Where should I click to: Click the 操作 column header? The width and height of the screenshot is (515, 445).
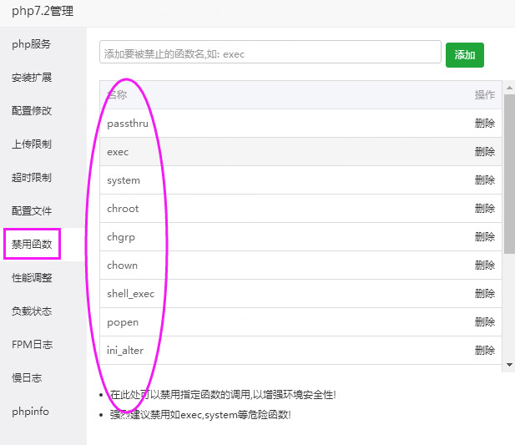tap(484, 94)
